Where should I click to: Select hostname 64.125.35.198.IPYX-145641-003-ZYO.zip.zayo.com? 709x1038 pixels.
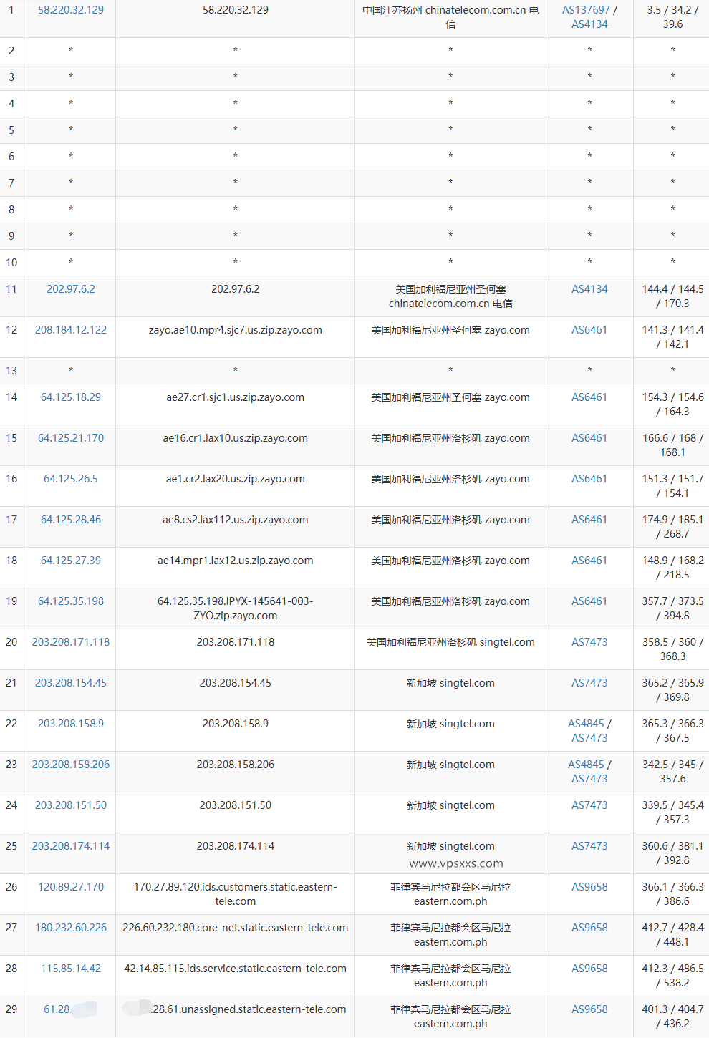pos(236,608)
